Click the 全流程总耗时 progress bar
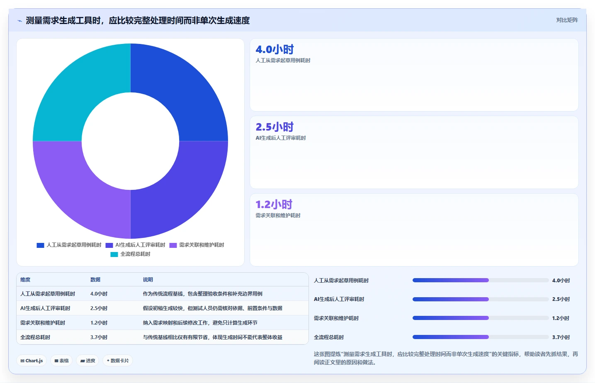Viewport: 595px width, 383px height. coord(481,337)
